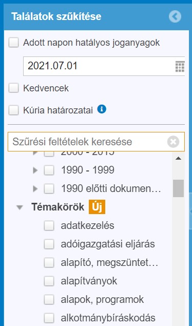The width and height of the screenshot is (192, 326).
Task: Expand the 1990 előtti dokumentumok node
Action: coord(35,189)
